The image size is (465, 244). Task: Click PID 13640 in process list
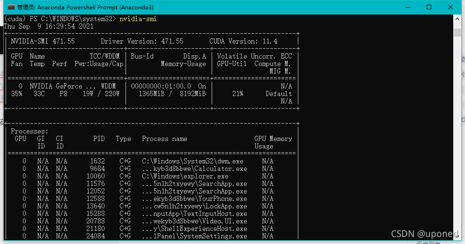click(x=96, y=206)
